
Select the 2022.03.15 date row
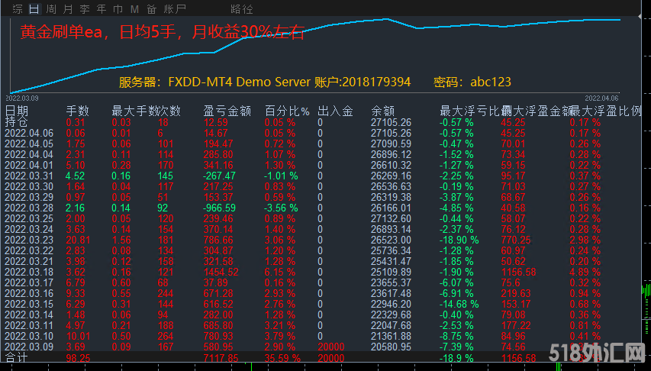(29, 304)
